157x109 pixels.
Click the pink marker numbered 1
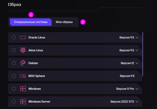pos(31,15)
